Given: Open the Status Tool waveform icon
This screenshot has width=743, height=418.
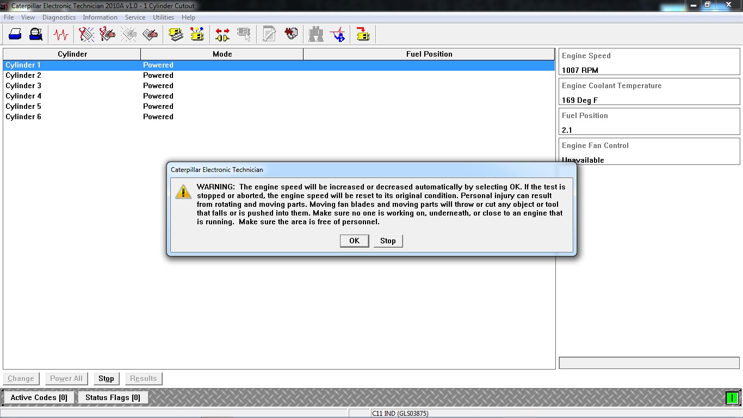Looking at the screenshot, I should coord(61,34).
